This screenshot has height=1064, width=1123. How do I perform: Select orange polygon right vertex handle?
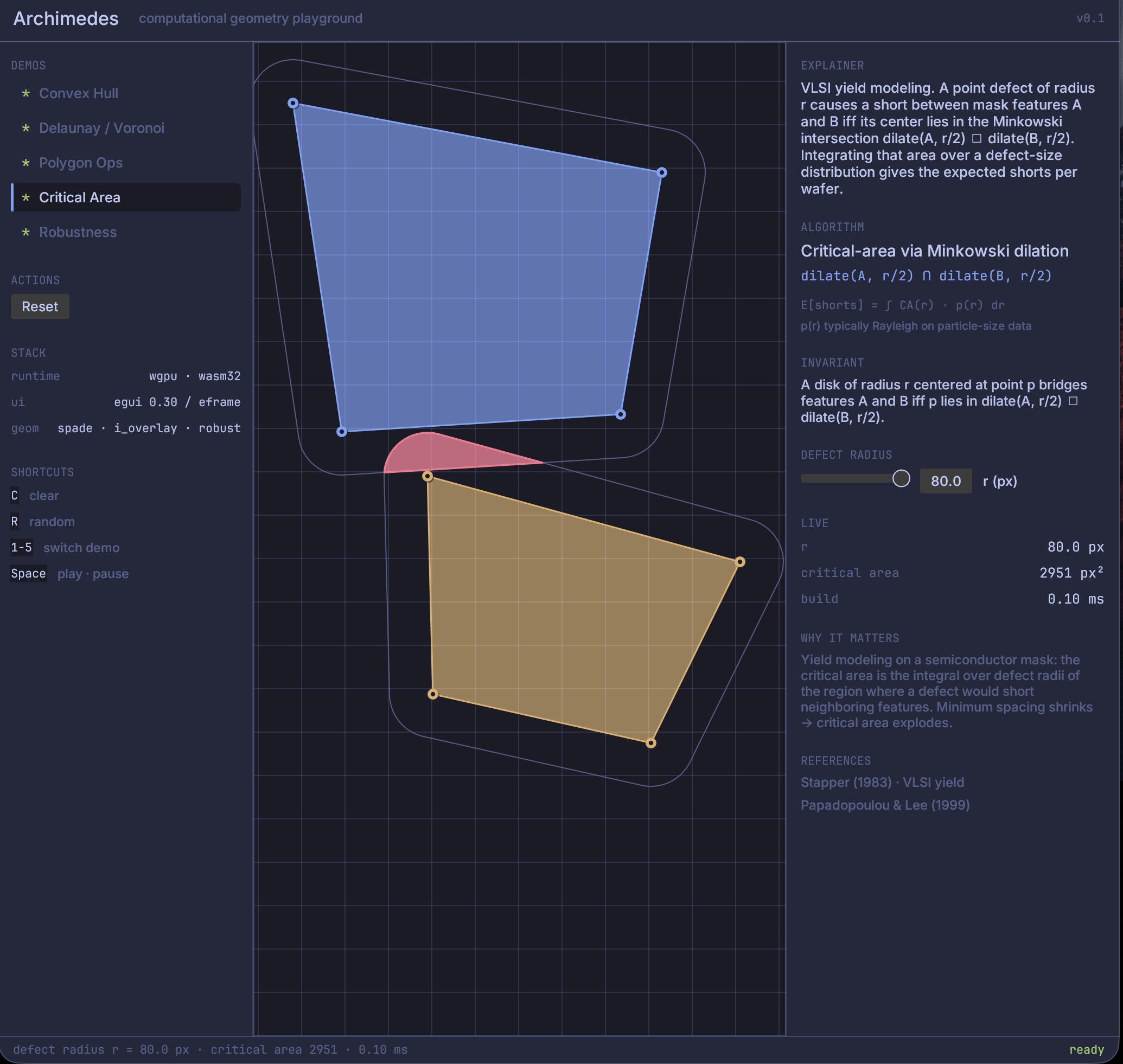(740, 562)
